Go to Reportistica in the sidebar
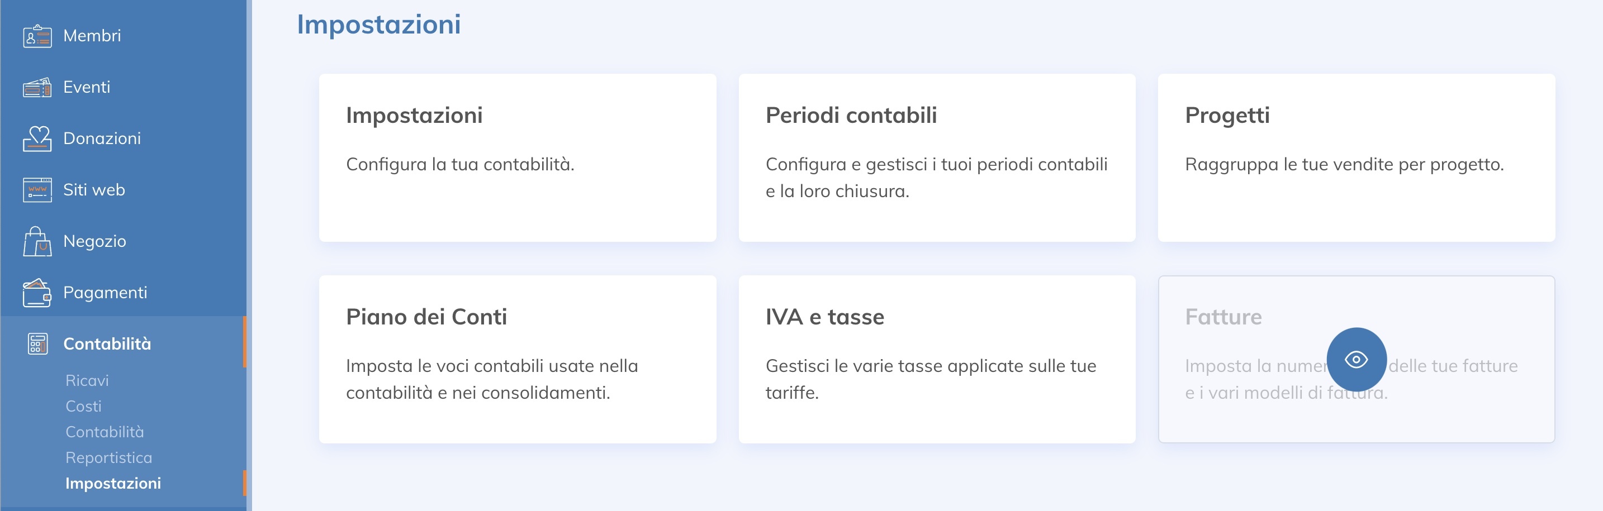This screenshot has width=1603, height=511. click(109, 457)
